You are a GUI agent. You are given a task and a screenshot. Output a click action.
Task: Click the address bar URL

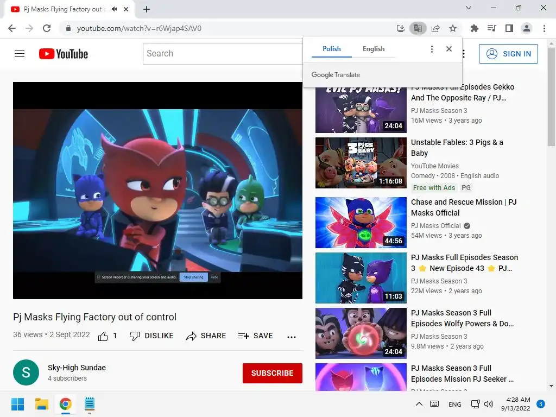pos(139,28)
